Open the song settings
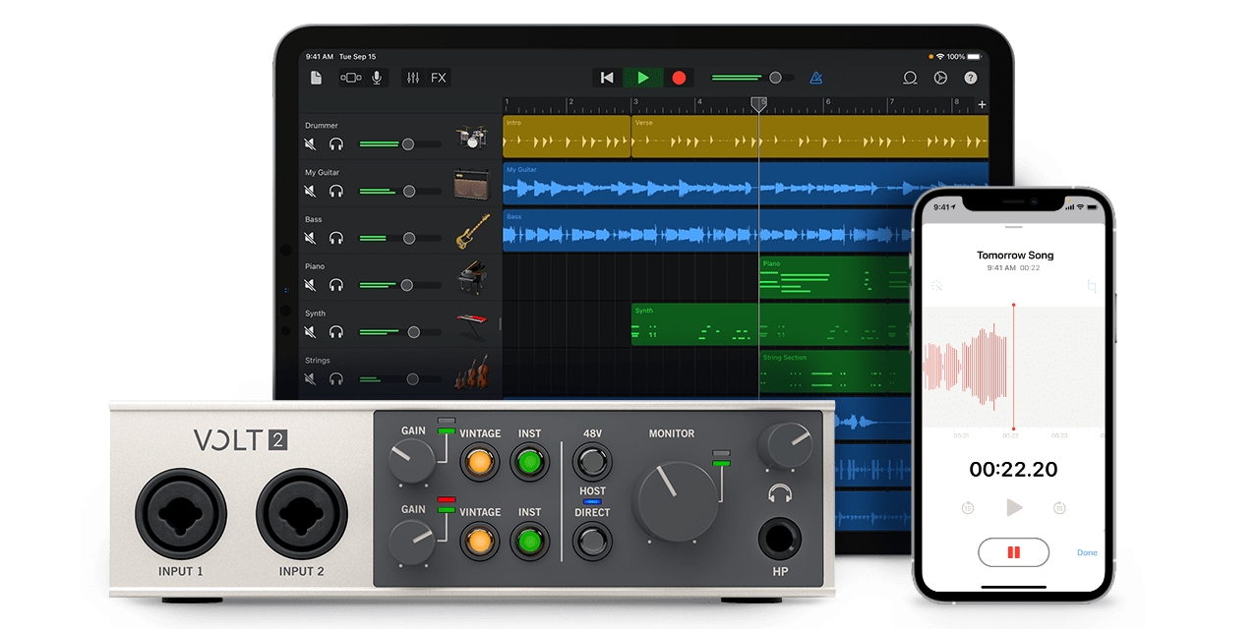Screen dimensions: 1259x629 click(940, 78)
